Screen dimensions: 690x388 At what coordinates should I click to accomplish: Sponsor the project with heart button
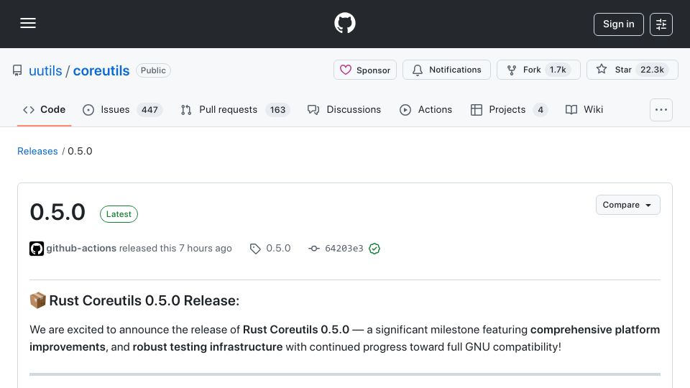tap(365, 70)
